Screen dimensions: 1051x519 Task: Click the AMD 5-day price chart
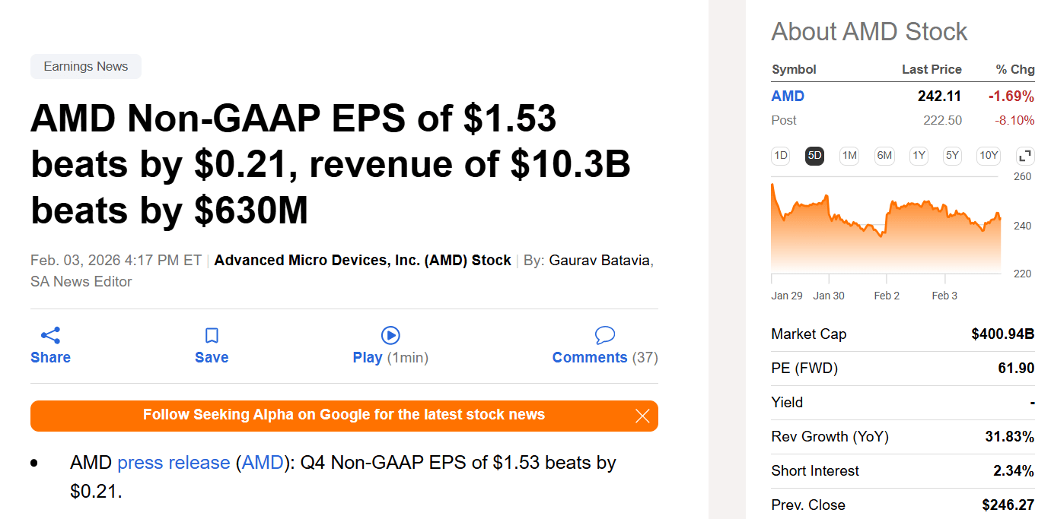tap(886, 228)
